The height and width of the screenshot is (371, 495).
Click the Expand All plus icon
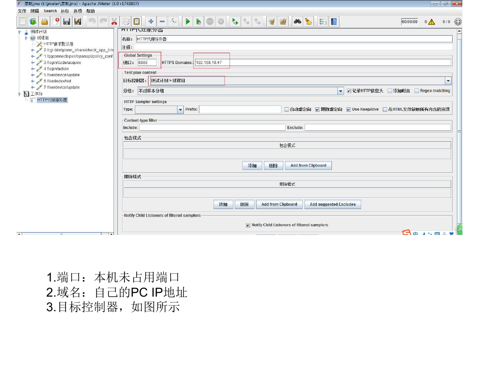(x=151, y=22)
